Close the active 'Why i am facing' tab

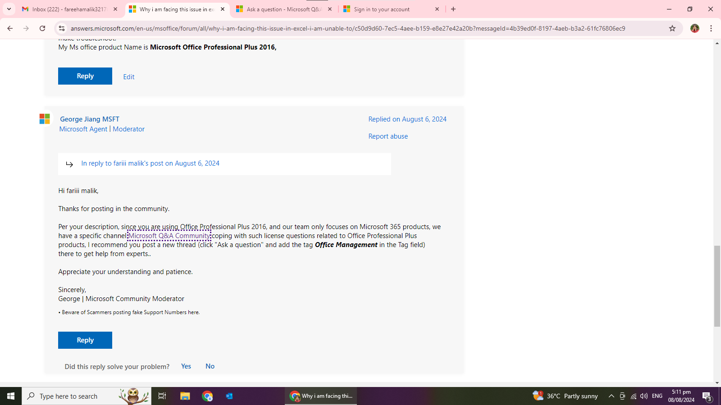223,9
